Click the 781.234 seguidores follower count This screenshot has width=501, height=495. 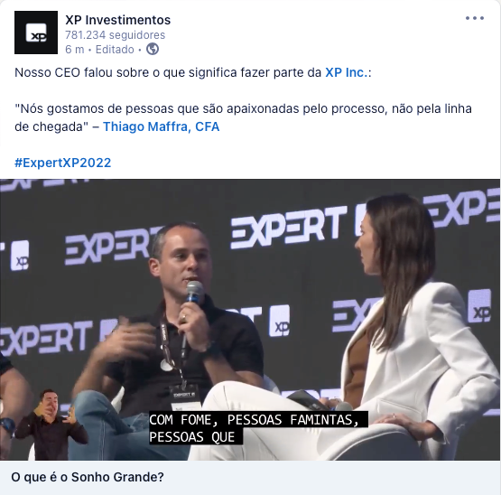coord(115,35)
